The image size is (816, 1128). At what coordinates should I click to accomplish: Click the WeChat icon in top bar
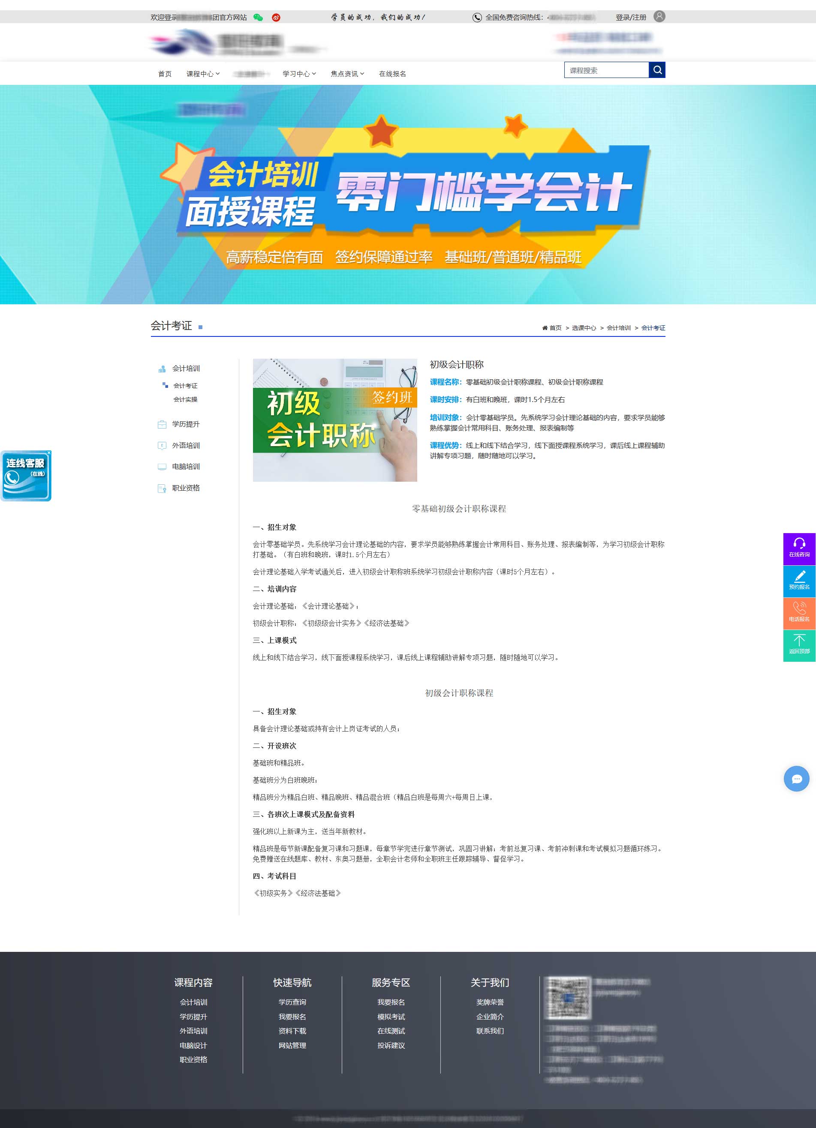[x=258, y=18]
